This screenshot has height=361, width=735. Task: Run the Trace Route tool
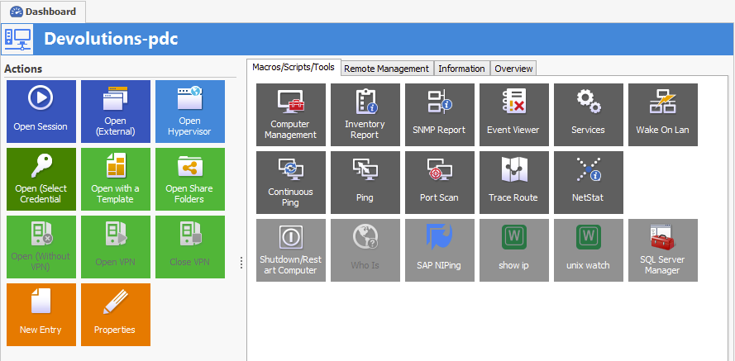tap(513, 182)
